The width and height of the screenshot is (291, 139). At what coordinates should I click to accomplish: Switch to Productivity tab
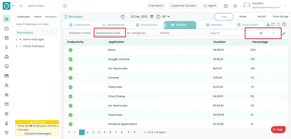click(147, 25)
